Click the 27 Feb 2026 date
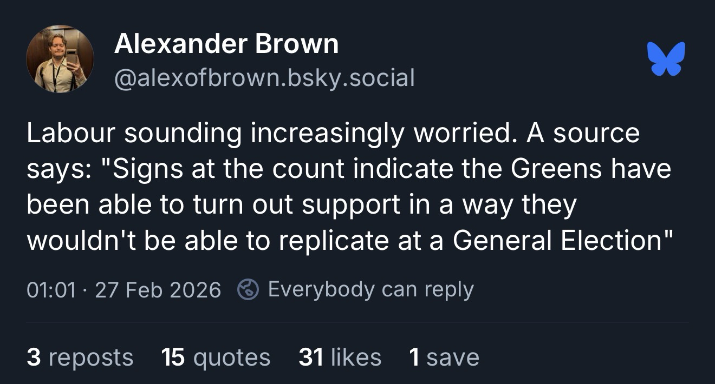715x384 pixels. [x=158, y=290]
